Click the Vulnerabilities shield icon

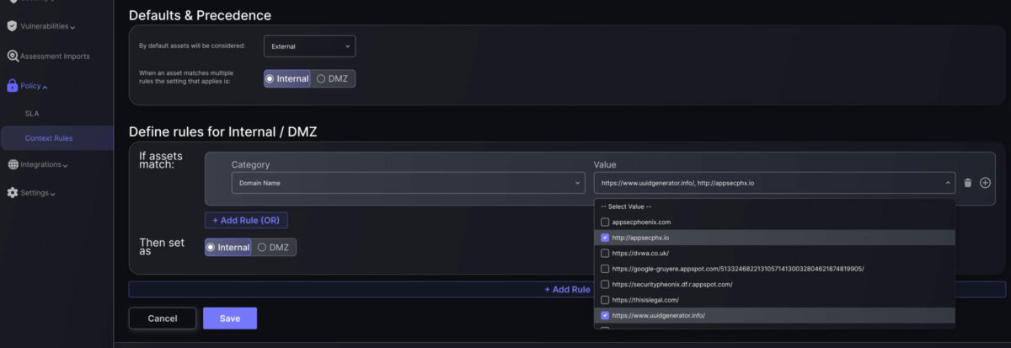(12, 26)
